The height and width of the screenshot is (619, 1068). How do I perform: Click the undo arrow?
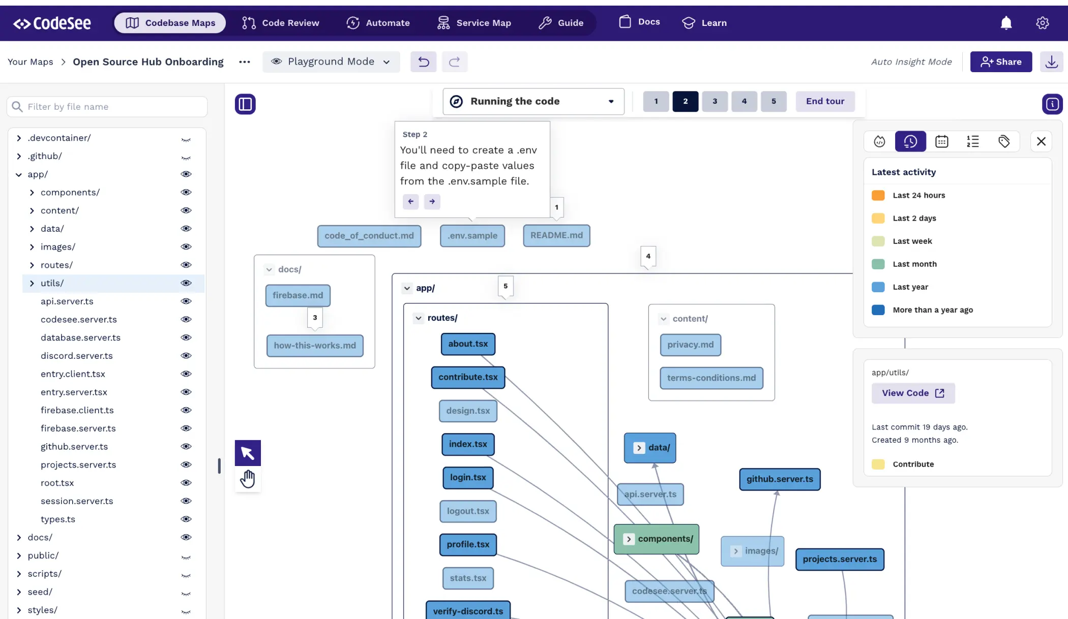click(x=423, y=61)
